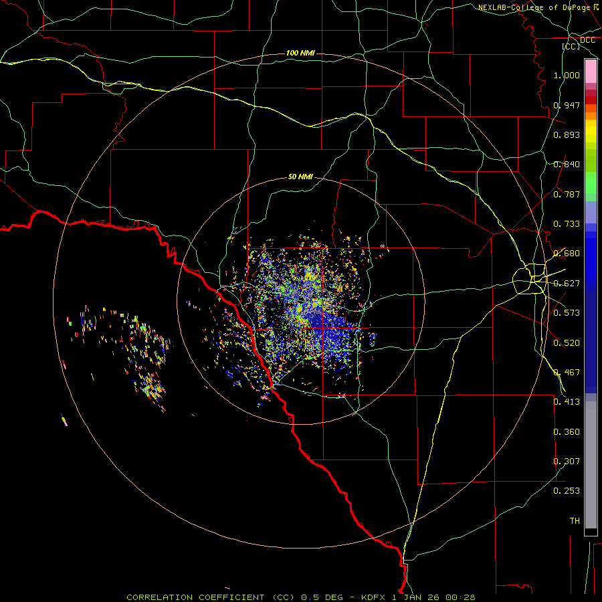Click the 0.307 color scale value
The image size is (602, 602).
pos(567,462)
